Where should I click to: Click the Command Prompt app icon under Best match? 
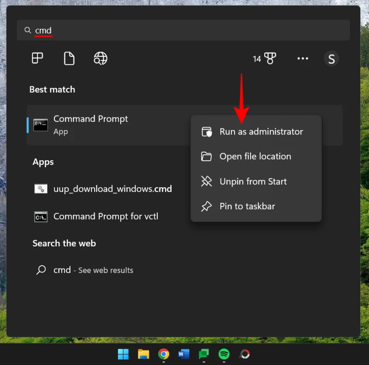click(41, 124)
